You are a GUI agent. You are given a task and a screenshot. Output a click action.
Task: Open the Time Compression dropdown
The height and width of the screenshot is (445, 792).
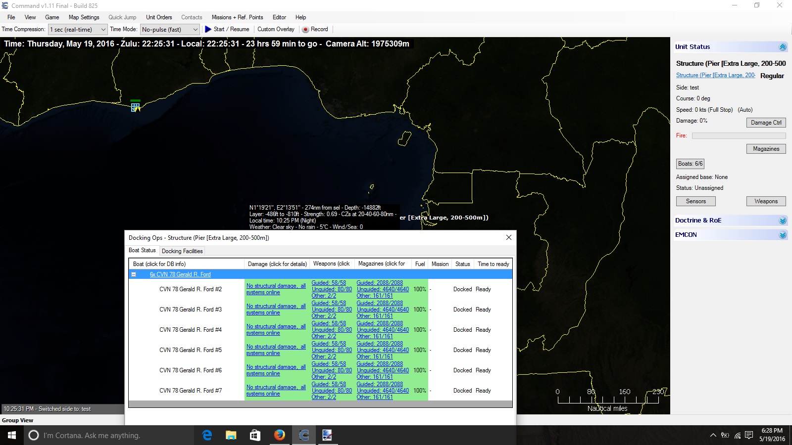click(x=78, y=30)
